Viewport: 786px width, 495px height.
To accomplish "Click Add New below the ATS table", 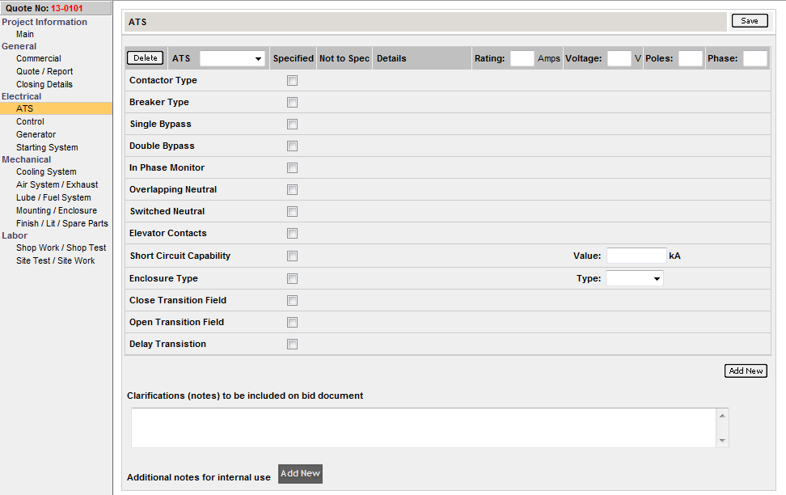I will pos(745,370).
